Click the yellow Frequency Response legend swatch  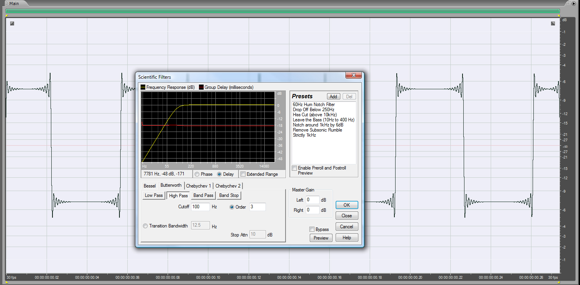click(143, 87)
